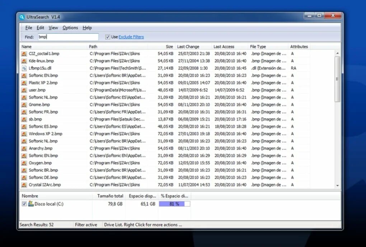Click the UltraSearch title bar app icon
This screenshot has width=366, height=247.
click(22, 17)
